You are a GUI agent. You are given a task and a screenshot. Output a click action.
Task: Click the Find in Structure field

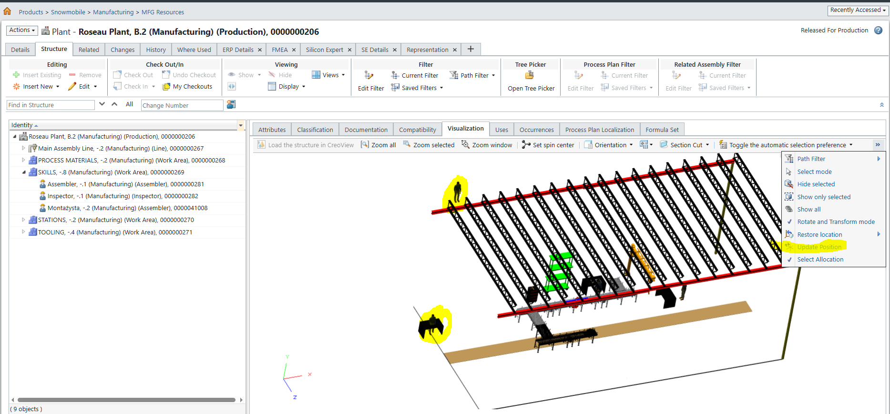[x=51, y=105]
